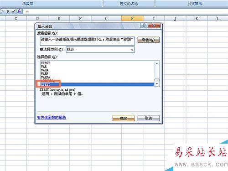This screenshot has height=171, width=228.
Task: Click the cancel X icon in formula bar
Action: [8, 11]
